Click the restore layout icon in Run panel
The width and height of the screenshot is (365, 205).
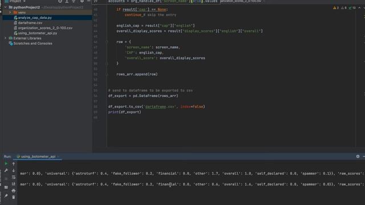(6, 187)
